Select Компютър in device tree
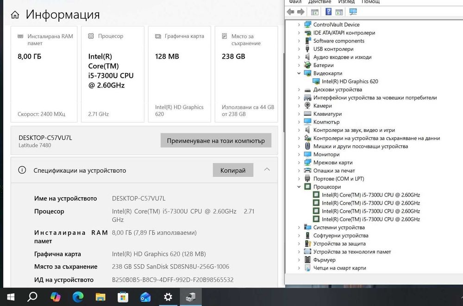463x306 pixels. point(326,122)
